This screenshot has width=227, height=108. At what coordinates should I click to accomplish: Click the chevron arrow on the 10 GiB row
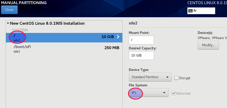118,37
